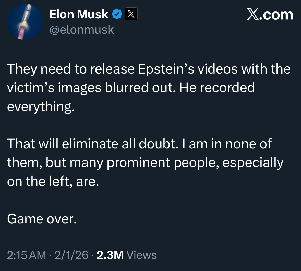Image resolution: width=301 pixels, height=271 pixels.
Task: Click the 2/1/26 post date
Action: coord(71,255)
